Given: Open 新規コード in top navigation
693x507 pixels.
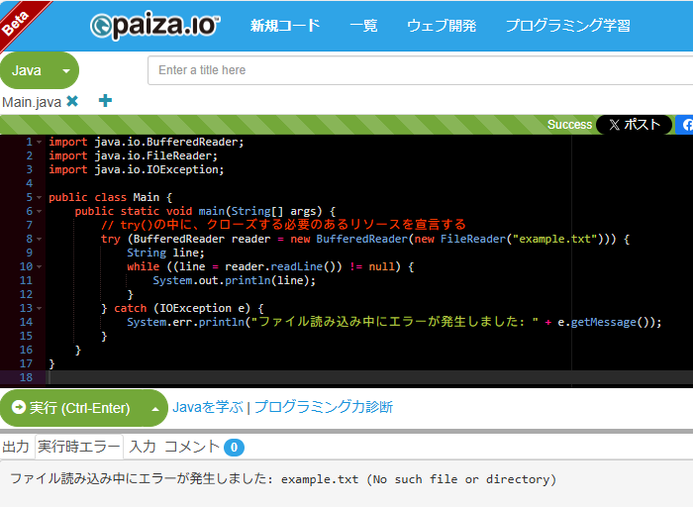Looking at the screenshot, I should 285,26.
